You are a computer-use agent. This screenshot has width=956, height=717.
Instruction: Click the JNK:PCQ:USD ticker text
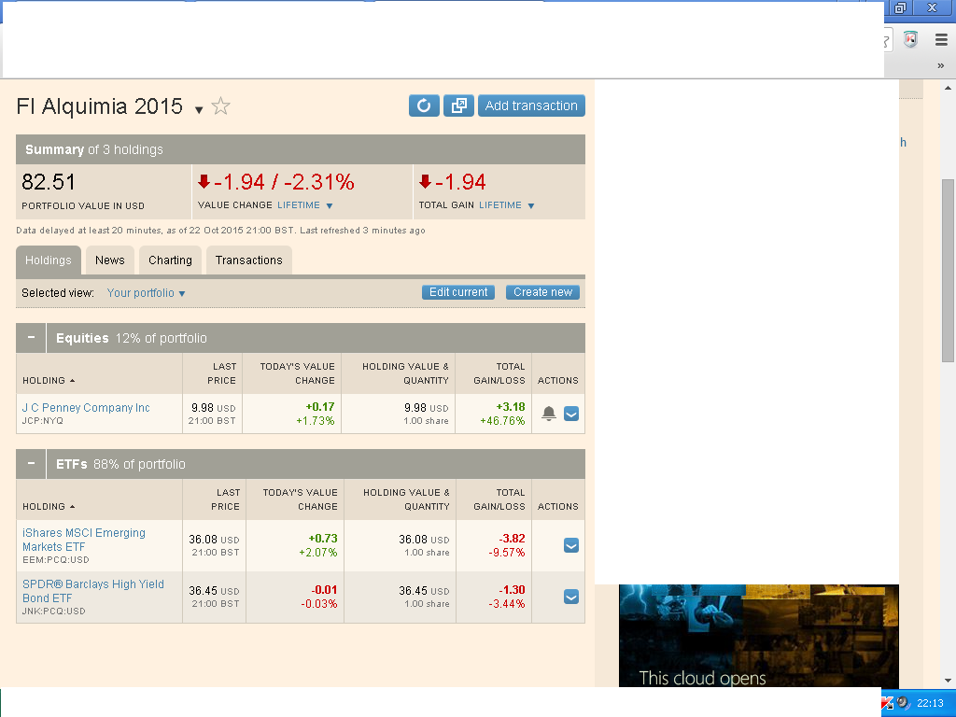[53, 611]
